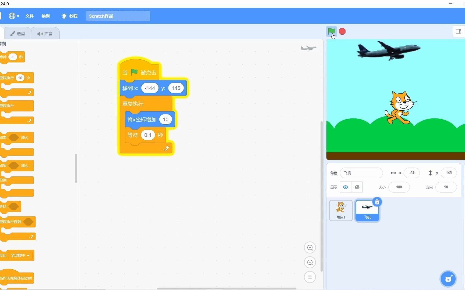Click the cat sprite on the stage
This screenshot has width=465, height=290.
point(400,108)
